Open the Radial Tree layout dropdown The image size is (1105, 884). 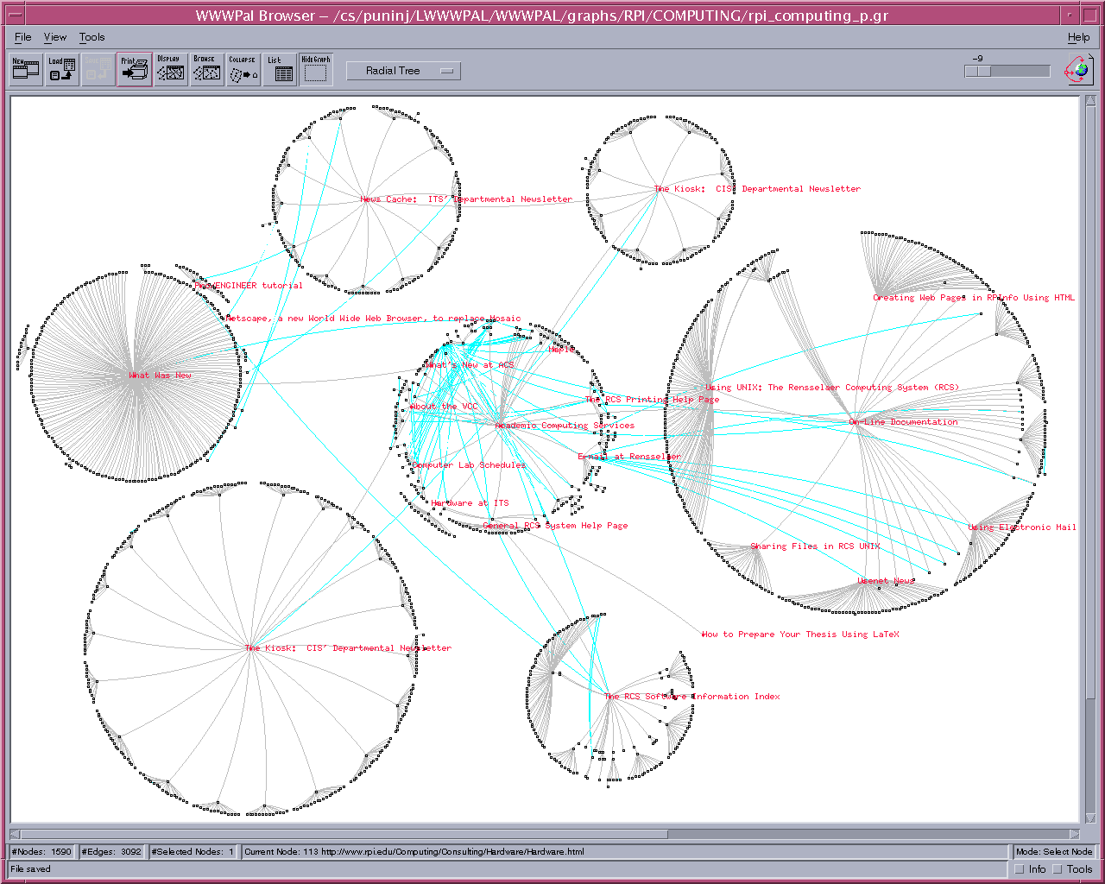coord(403,71)
